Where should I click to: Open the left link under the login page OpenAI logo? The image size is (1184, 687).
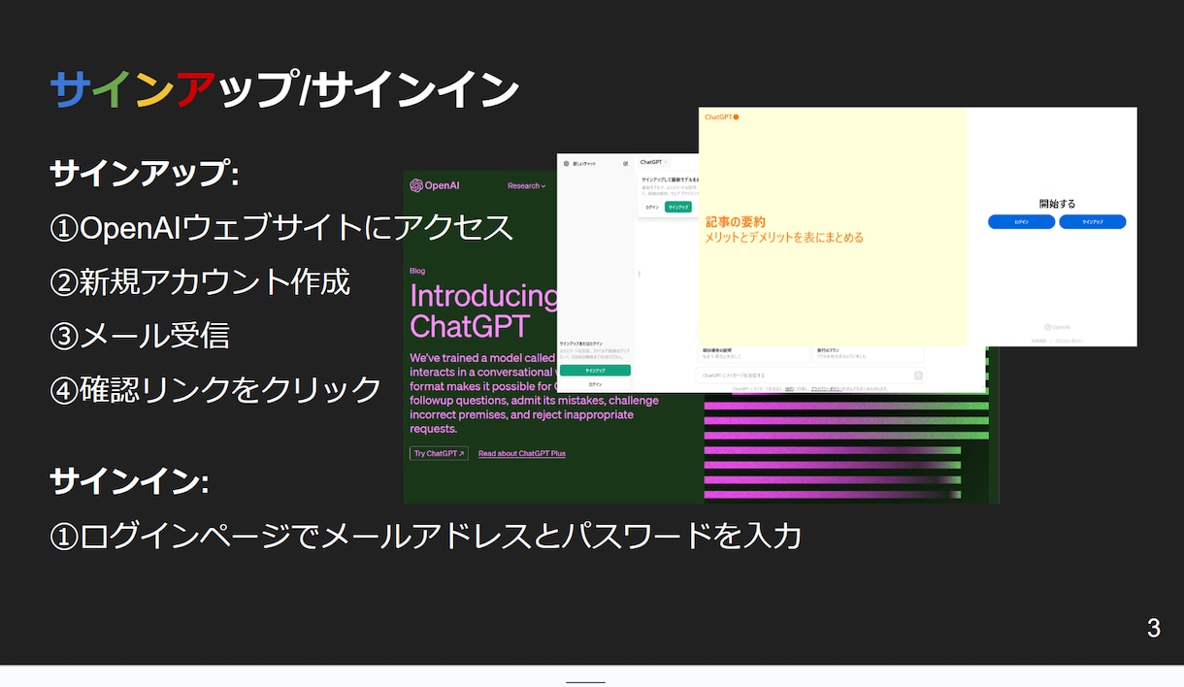1039,341
